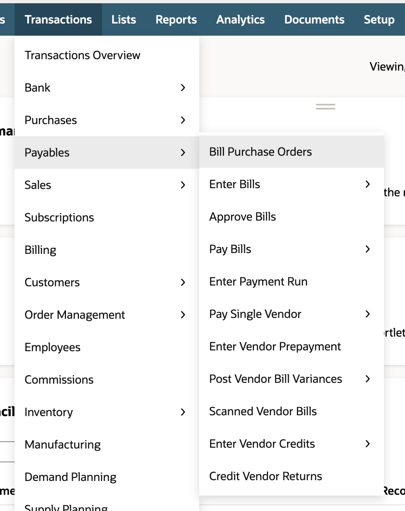Choose the Inventory menu entry
The image size is (405, 511).
(107, 412)
